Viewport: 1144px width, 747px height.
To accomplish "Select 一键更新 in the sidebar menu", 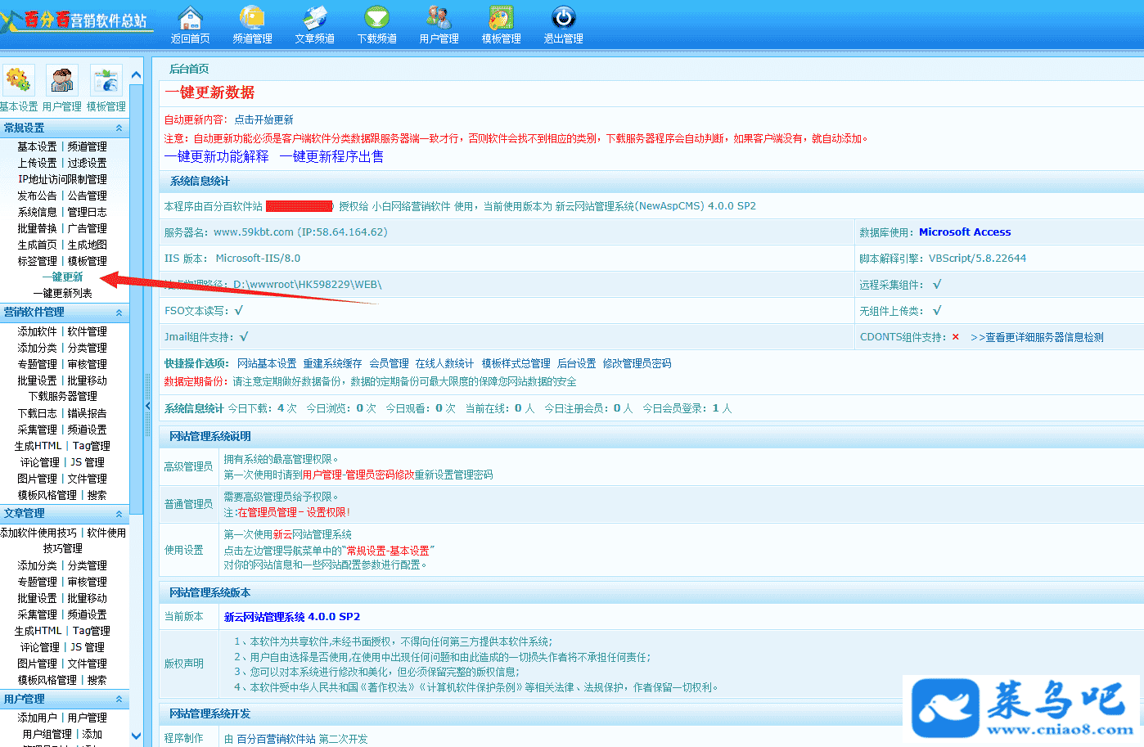I will click(x=62, y=277).
